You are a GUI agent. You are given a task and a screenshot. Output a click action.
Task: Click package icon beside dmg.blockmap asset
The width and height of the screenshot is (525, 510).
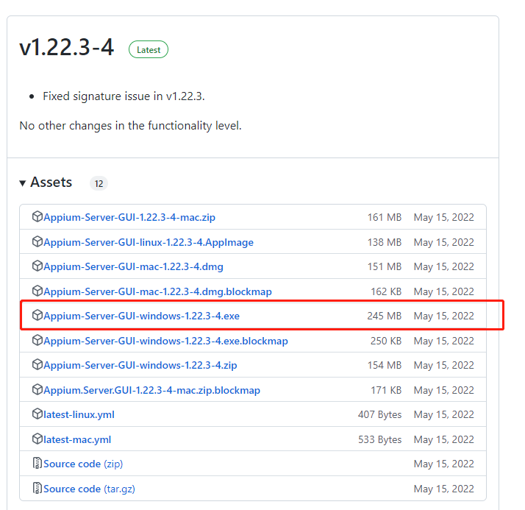(x=37, y=291)
